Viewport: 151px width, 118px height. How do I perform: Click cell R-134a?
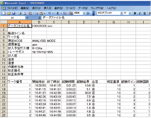[39, 48]
